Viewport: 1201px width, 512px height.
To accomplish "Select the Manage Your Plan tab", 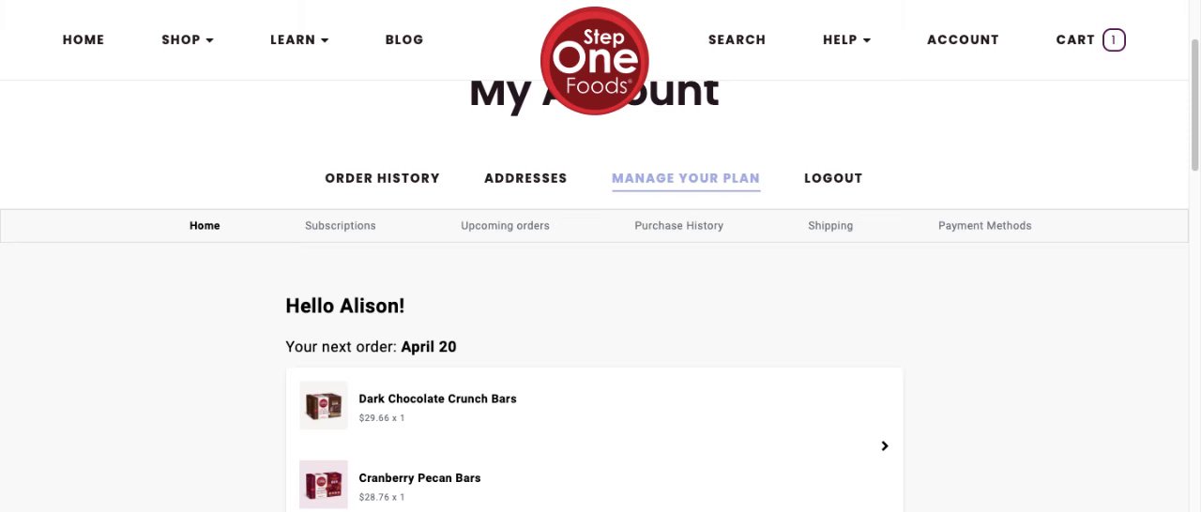I will (x=686, y=178).
